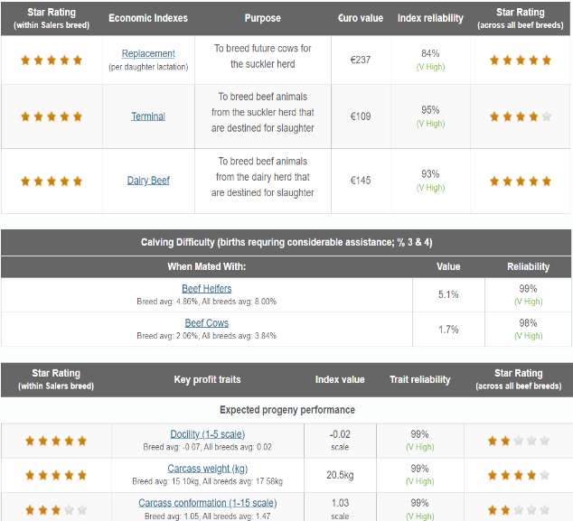Open Carcass conformation (1-15 scale) link
This screenshot has height=521, width=573.
pyautogui.click(x=208, y=503)
